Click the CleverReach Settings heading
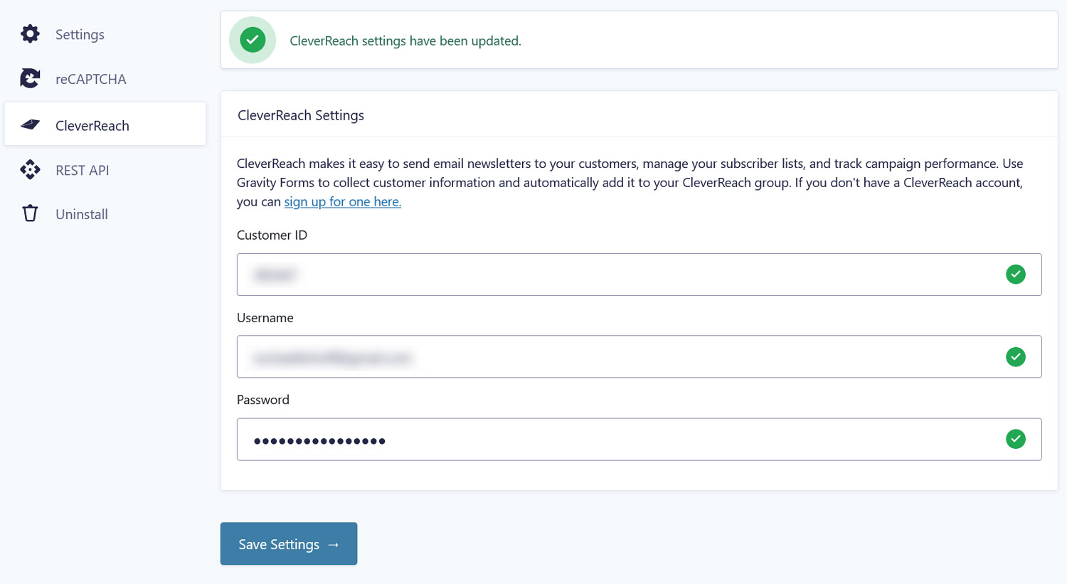This screenshot has width=1067, height=584. pyautogui.click(x=301, y=115)
